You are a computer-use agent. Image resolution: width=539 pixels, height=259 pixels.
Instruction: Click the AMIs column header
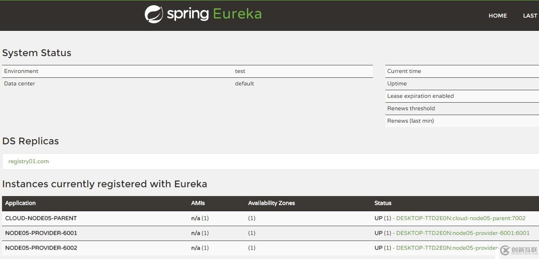click(x=198, y=203)
